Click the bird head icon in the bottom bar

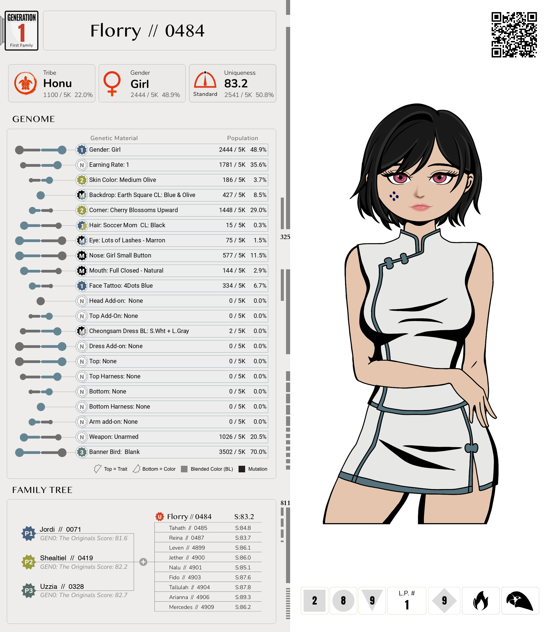tap(520, 600)
